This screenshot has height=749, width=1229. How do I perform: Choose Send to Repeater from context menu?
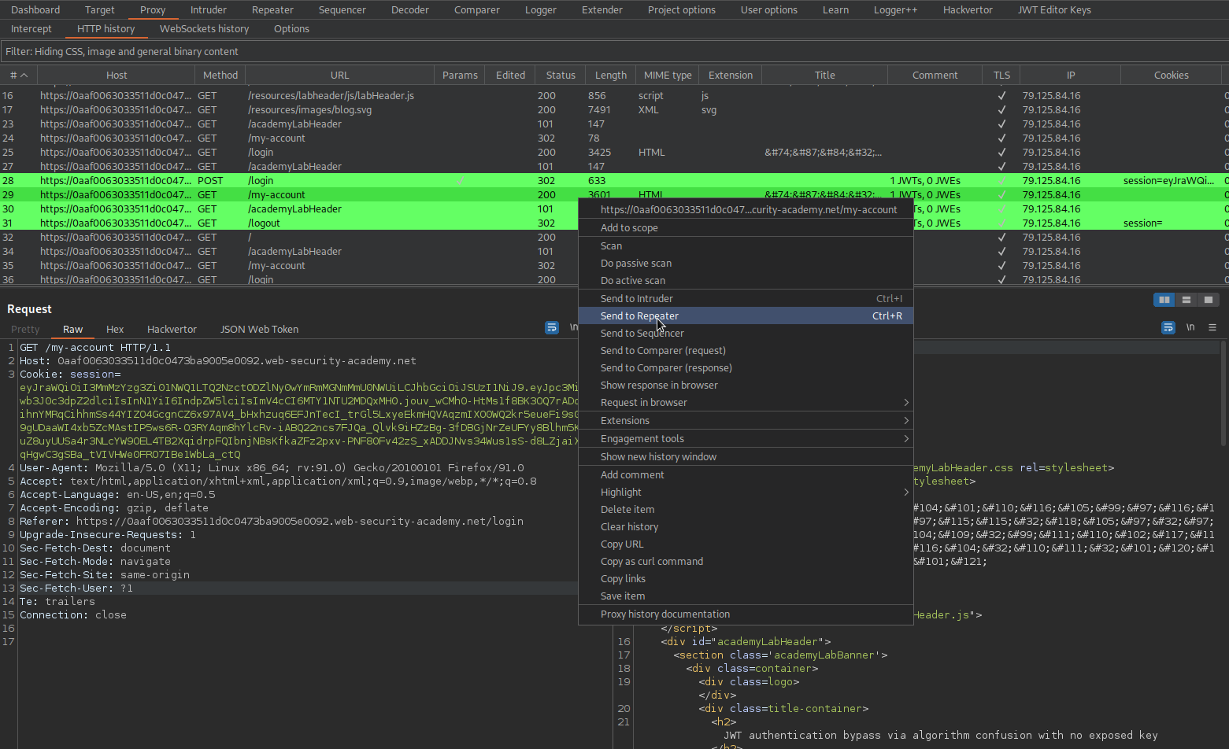point(746,316)
